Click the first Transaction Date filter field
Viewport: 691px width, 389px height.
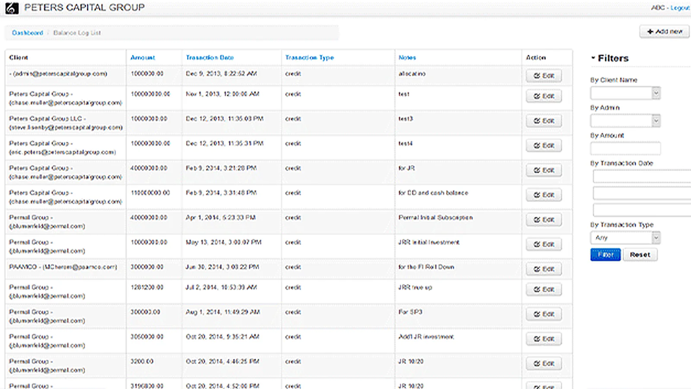[642, 176]
